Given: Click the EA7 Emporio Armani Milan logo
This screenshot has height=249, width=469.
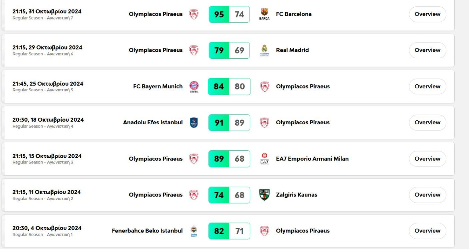Looking at the screenshot, I should 264,159.
